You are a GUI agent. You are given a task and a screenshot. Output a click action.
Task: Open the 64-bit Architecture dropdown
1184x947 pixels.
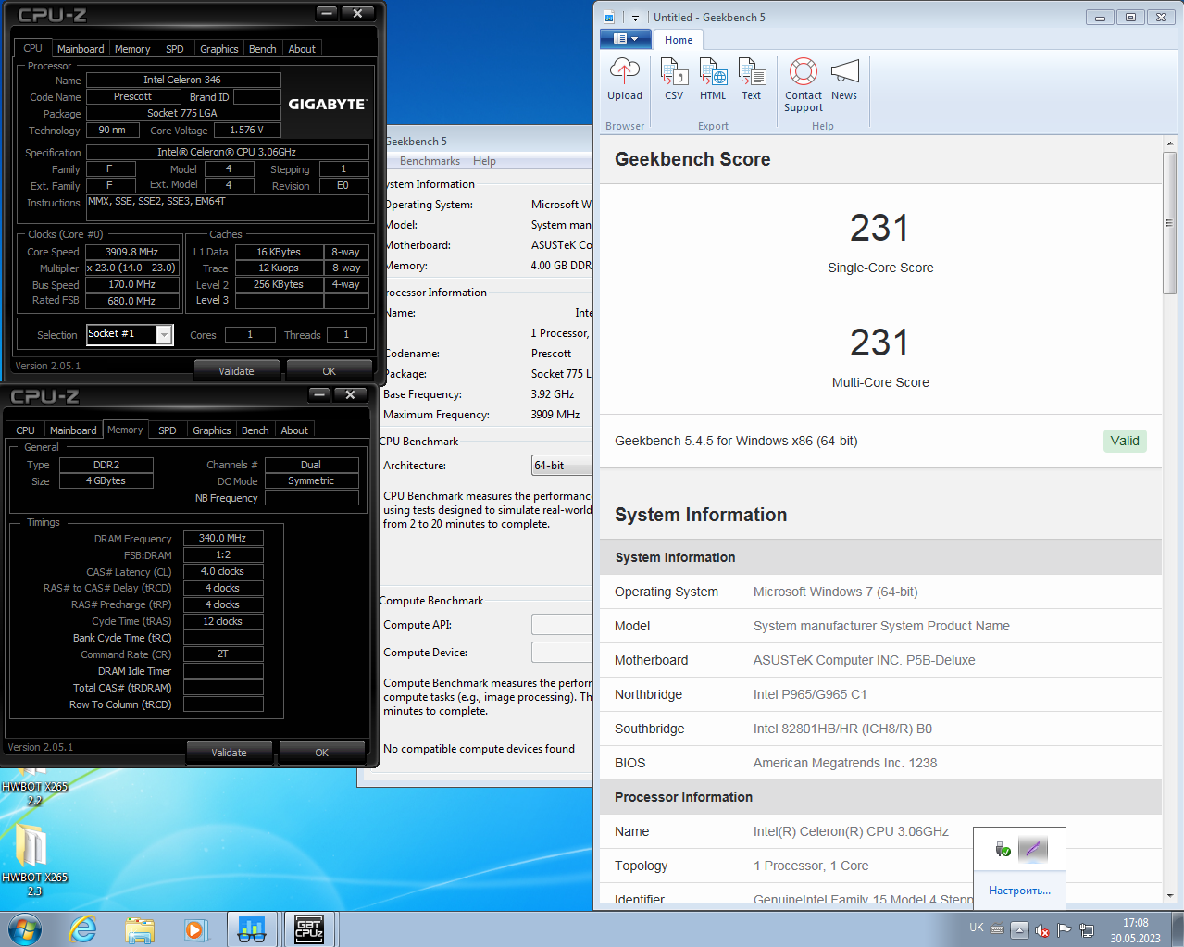coord(562,466)
